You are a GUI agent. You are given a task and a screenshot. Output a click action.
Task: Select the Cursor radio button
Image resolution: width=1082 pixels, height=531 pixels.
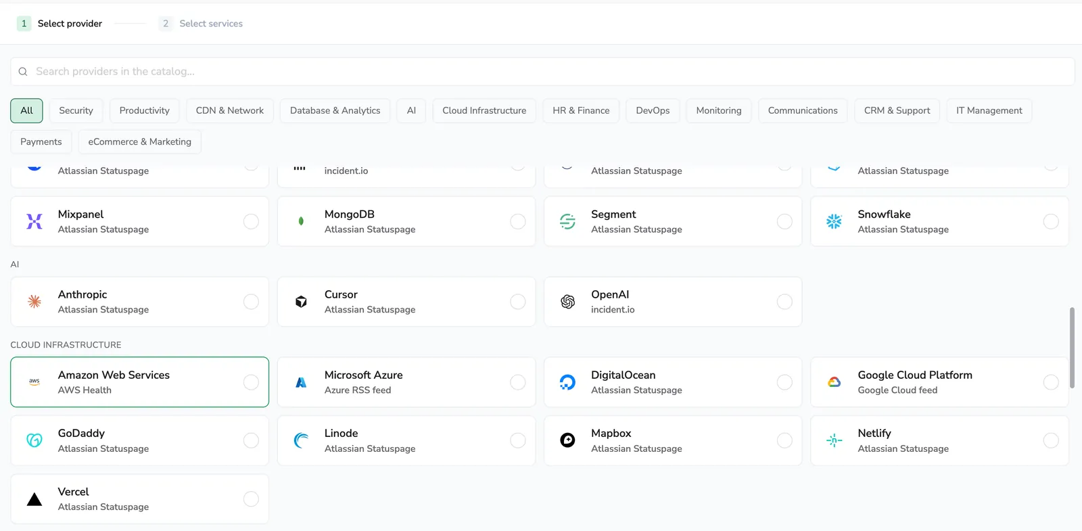click(x=518, y=302)
